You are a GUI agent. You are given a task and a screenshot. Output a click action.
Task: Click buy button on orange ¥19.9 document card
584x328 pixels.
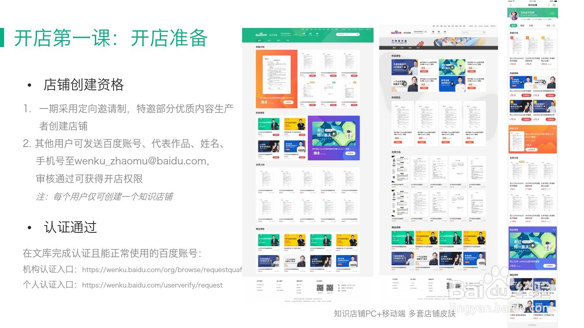(288, 102)
